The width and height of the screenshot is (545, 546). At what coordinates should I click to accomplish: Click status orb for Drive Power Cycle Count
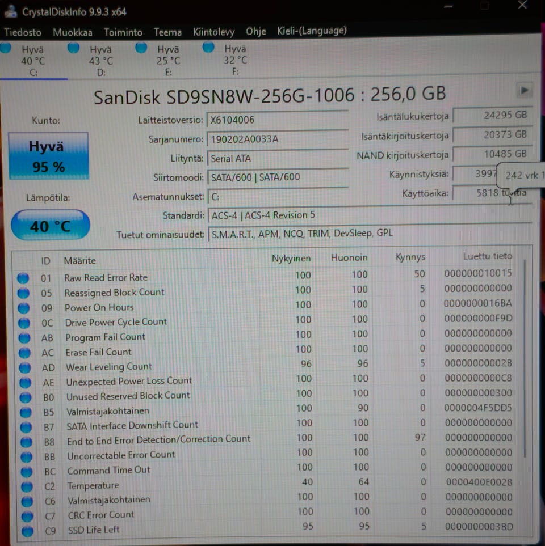point(24,323)
